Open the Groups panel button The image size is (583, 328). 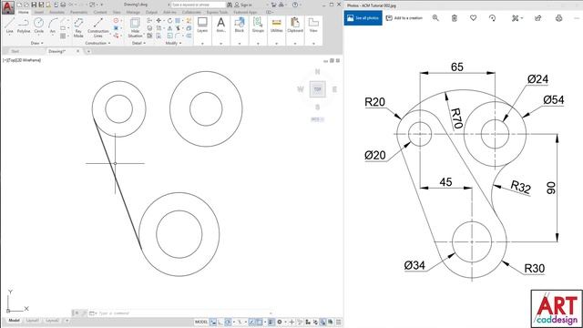258,25
